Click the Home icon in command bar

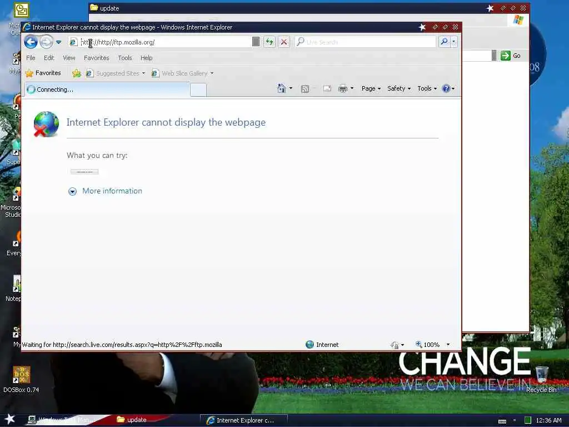click(281, 88)
